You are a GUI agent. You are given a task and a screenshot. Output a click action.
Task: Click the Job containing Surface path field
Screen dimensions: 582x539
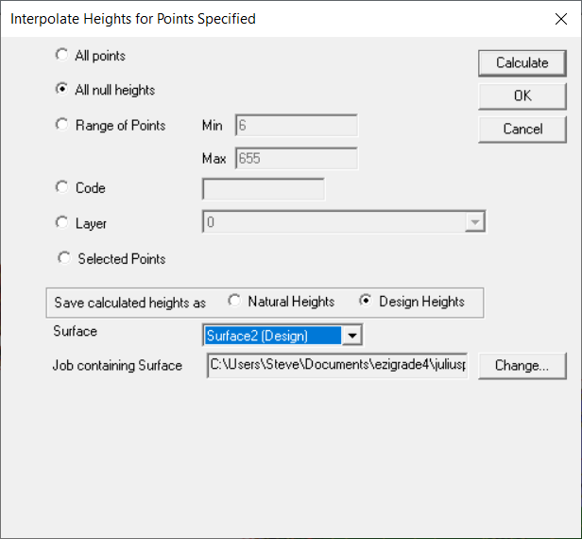coord(336,365)
